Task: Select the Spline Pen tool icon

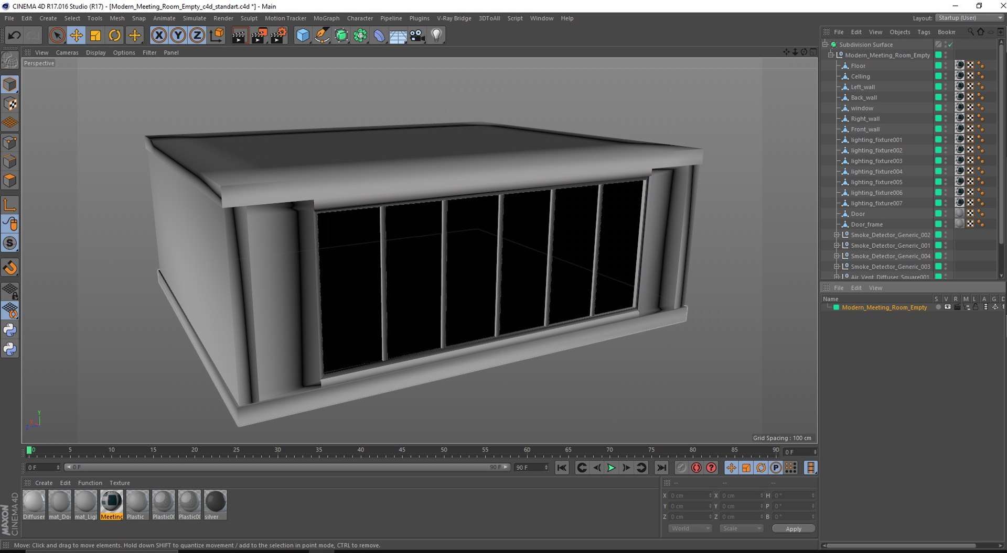Action: [x=322, y=36]
